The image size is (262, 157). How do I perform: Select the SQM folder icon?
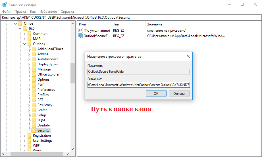point(34,120)
